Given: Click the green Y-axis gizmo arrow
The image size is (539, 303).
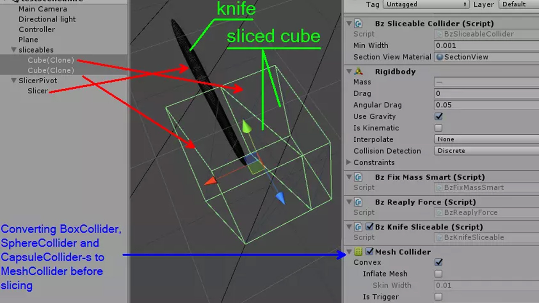Looking at the screenshot, I should [246, 127].
